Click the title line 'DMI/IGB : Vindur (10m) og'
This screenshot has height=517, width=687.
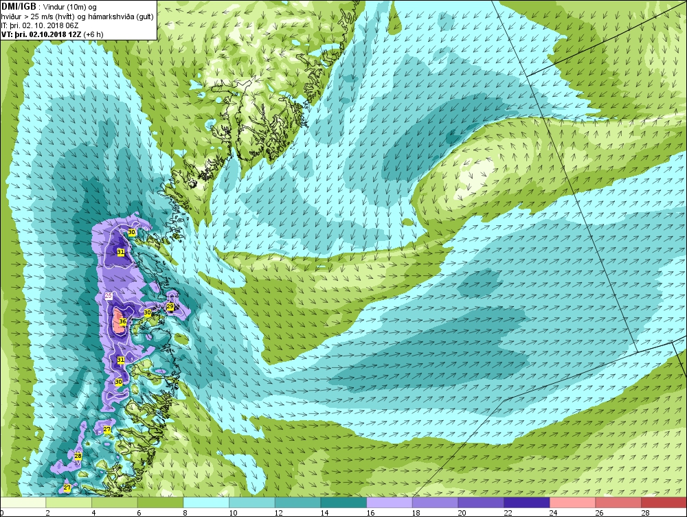(x=49, y=7)
